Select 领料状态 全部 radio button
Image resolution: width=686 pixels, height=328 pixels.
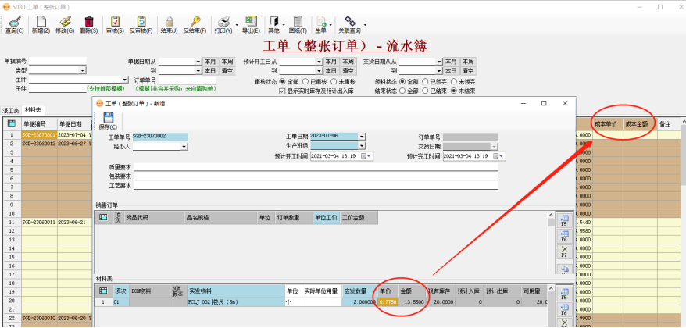(402, 81)
